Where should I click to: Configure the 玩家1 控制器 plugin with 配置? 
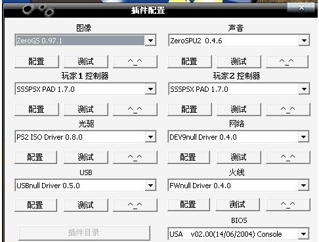click(37, 110)
